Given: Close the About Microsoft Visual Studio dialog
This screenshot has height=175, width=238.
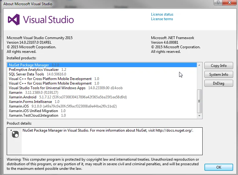Looking at the screenshot, I should [230, 2].
